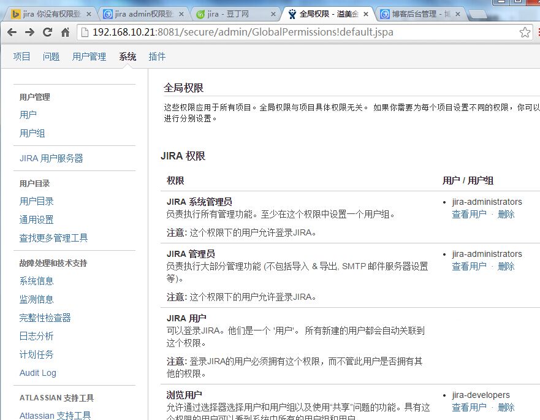This screenshot has height=420, width=540.
Task: Open the 项目 menu
Action: [x=21, y=56]
